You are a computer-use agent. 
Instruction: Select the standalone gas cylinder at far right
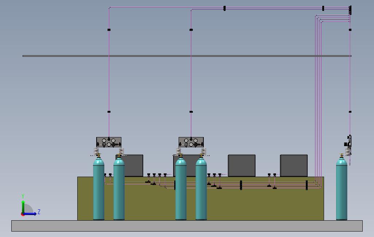(x=342, y=189)
